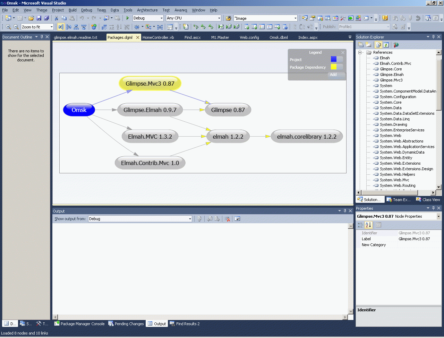This screenshot has width=444, height=338.
Task: Open the Анализ menu
Action: pyautogui.click(x=181, y=10)
